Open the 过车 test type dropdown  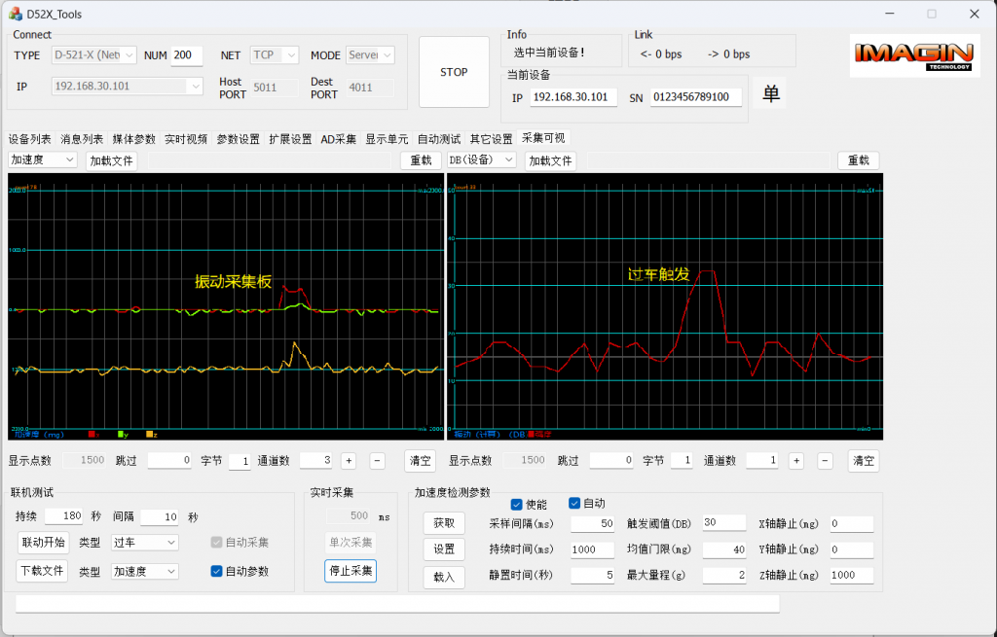tap(144, 543)
